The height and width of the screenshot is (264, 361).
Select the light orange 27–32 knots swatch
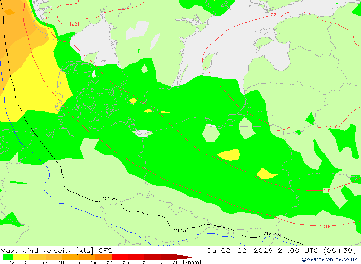[x=38, y=257]
